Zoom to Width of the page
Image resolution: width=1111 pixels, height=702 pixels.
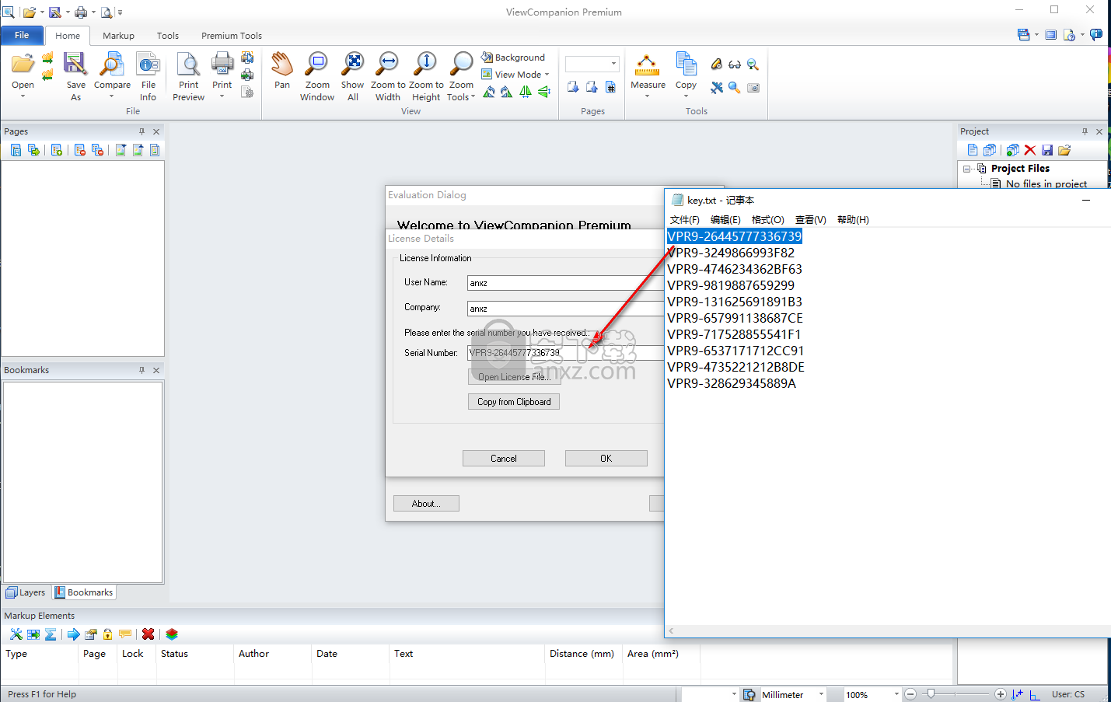click(388, 76)
